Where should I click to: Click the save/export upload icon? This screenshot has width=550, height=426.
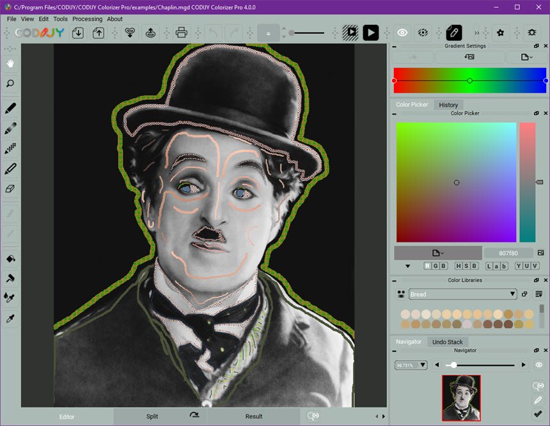(98, 33)
